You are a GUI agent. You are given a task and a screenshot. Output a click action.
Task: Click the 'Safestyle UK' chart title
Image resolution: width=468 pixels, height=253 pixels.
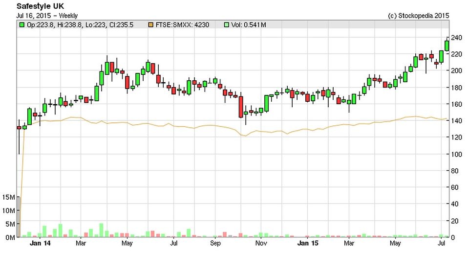40,6
